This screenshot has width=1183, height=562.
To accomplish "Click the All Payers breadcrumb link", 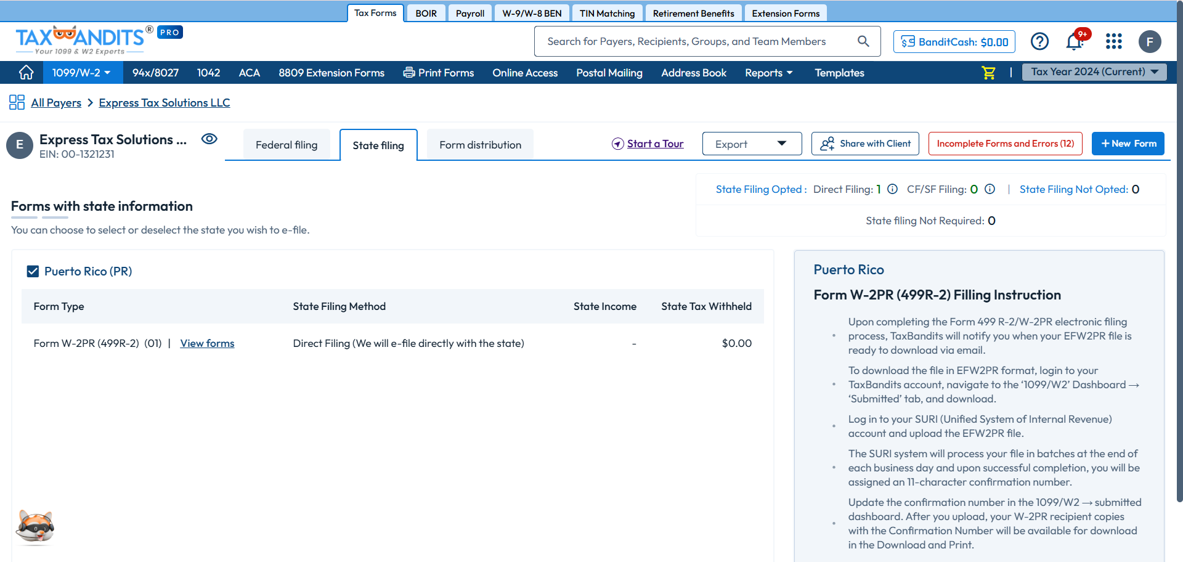I will click(x=56, y=103).
